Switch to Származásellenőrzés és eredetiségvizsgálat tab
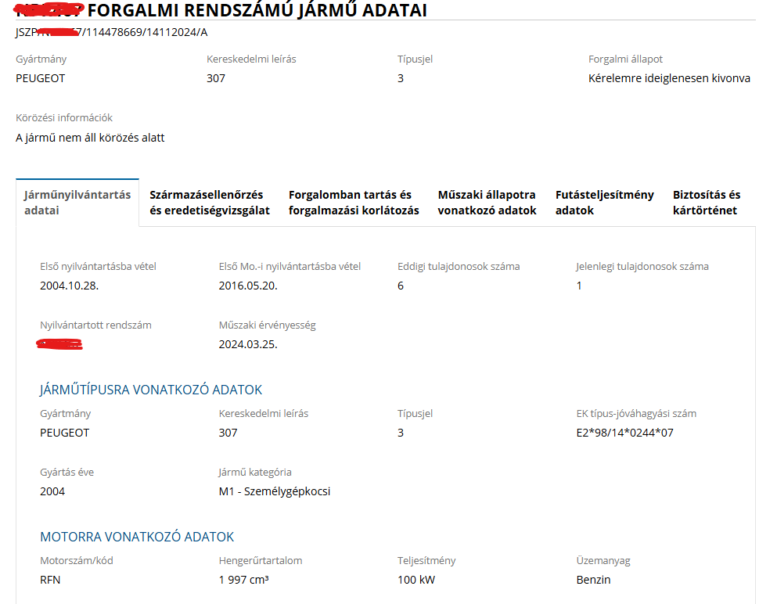 click(209, 203)
